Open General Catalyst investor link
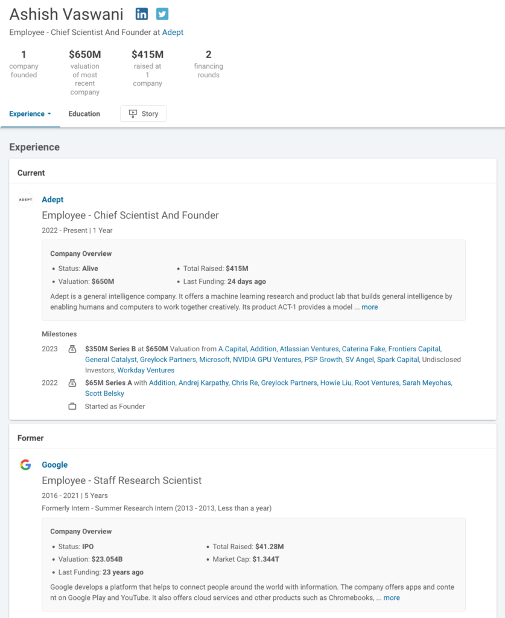This screenshot has height=618, width=505. point(110,360)
